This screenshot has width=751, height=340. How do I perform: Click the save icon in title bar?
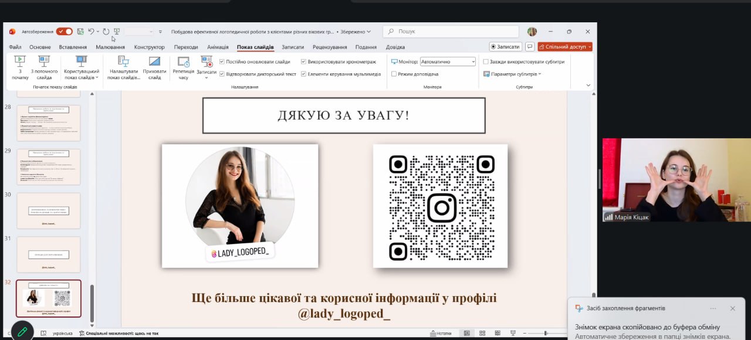80,32
